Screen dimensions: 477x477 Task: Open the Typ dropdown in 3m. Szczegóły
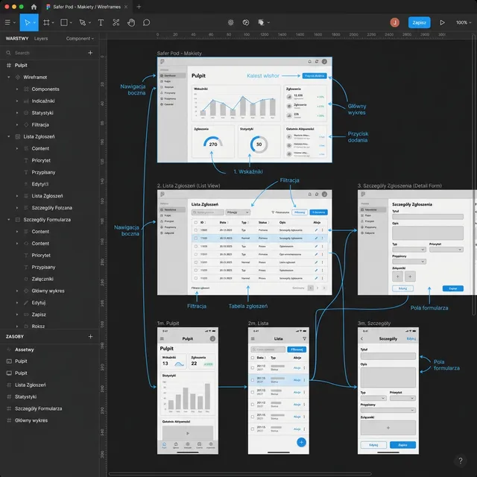point(373,398)
